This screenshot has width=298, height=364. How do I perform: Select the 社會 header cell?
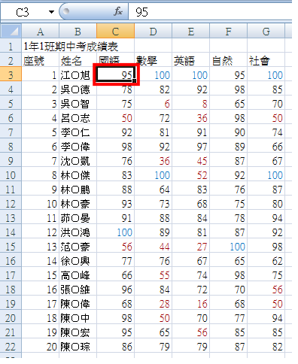coord(266,61)
